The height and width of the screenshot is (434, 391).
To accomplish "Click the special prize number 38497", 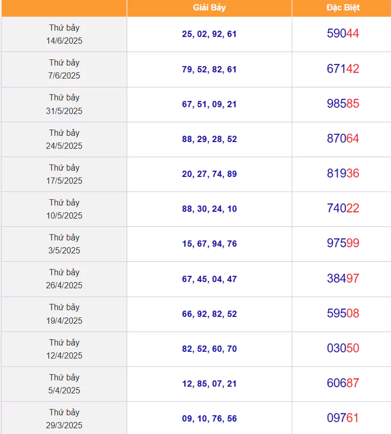I will click(343, 278).
